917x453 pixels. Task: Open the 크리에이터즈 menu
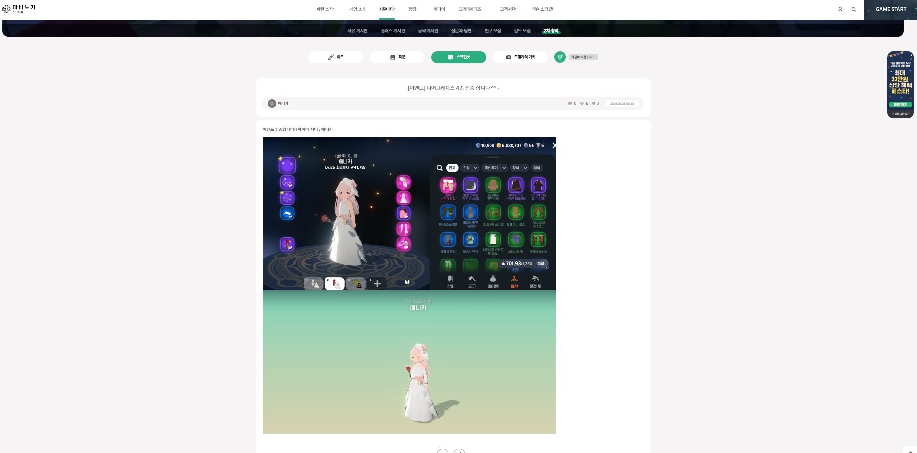[470, 9]
